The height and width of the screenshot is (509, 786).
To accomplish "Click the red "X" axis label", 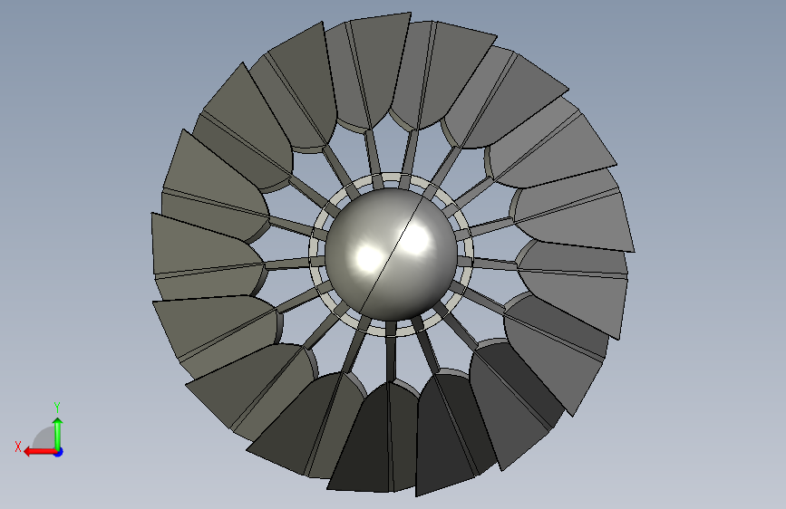I will [x=18, y=447].
